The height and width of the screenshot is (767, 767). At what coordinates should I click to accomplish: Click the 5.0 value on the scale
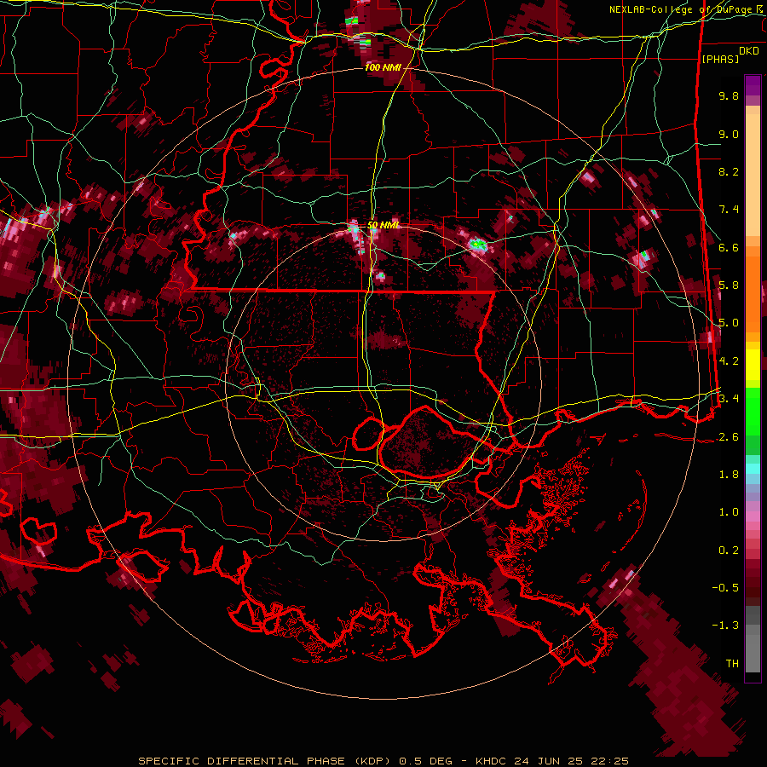coord(729,323)
